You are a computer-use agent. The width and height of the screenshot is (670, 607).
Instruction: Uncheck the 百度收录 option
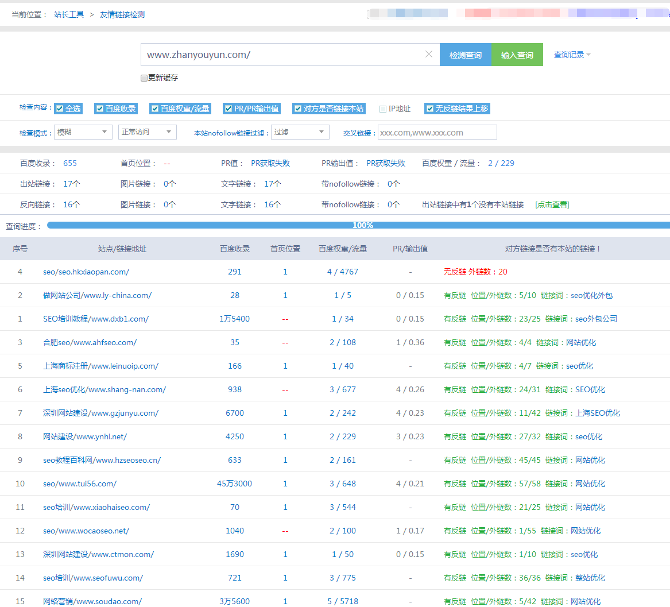pos(100,109)
